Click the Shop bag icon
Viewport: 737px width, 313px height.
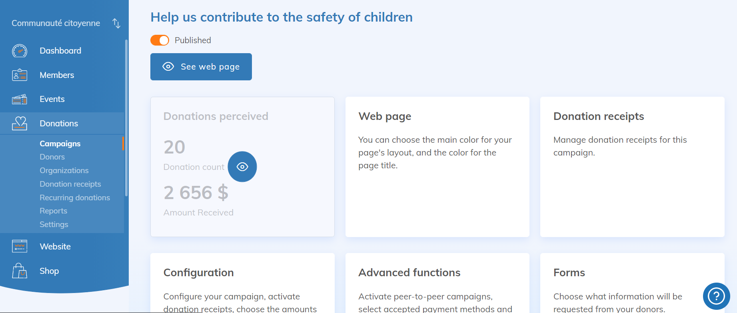pyautogui.click(x=19, y=271)
